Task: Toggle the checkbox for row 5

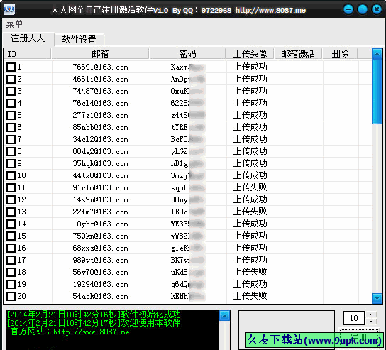Action: 11,115
